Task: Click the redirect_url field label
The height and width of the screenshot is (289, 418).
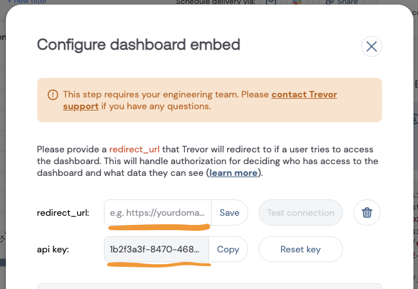Action: tap(63, 213)
